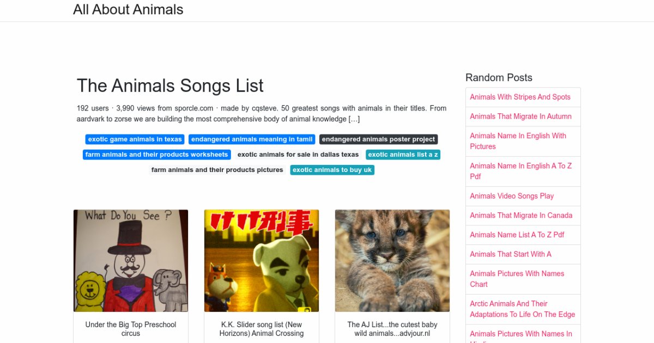Open the baby cougar cub photo
Image resolution: width=654 pixels, height=343 pixels.
point(392,260)
